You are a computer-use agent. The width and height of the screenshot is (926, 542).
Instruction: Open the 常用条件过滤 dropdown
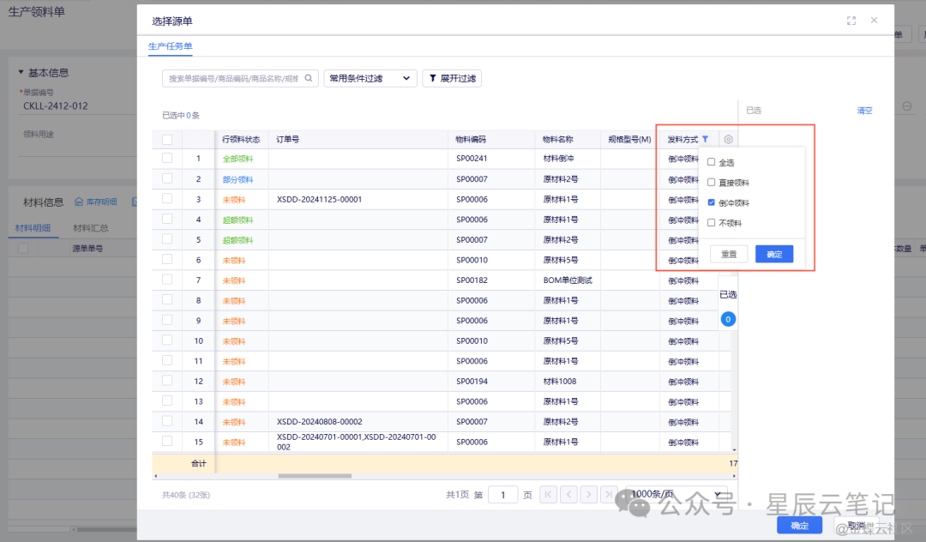tap(370, 78)
